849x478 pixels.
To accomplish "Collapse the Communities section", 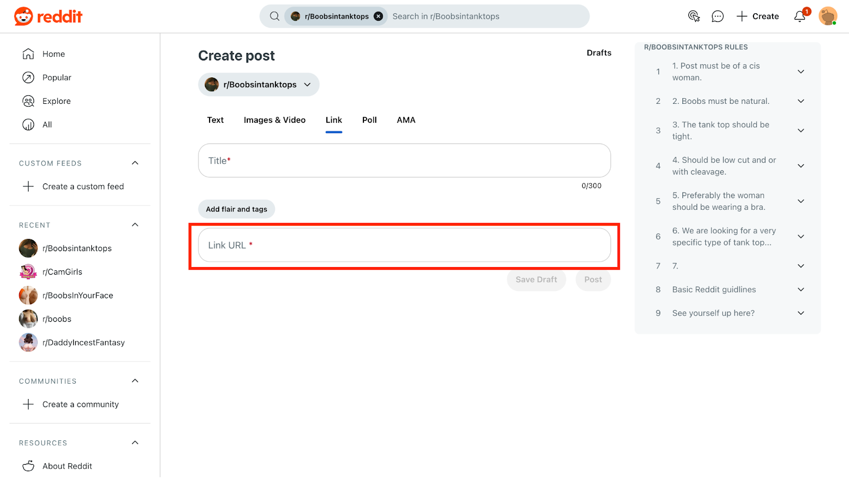I will click(x=135, y=381).
